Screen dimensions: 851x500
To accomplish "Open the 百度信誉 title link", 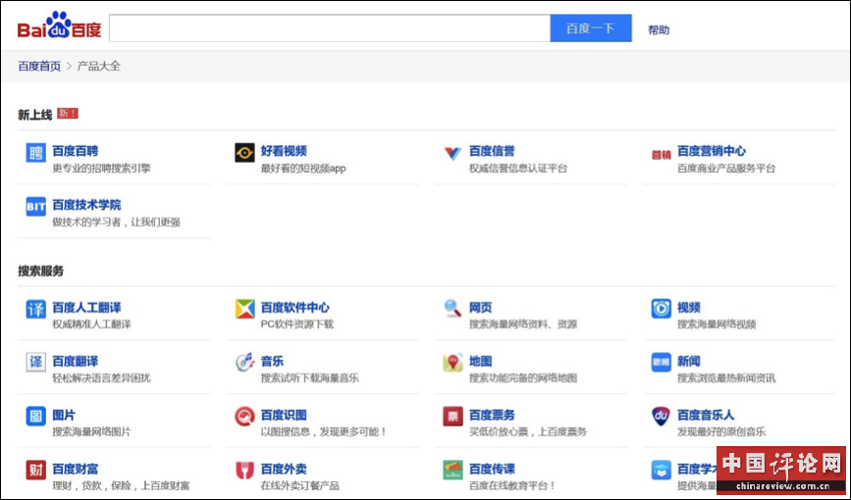I will (x=492, y=151).
